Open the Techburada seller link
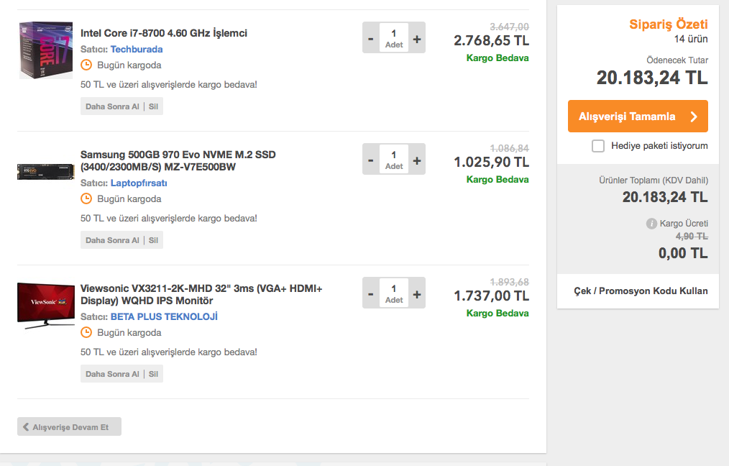The image size is (729, 466). 137,50
